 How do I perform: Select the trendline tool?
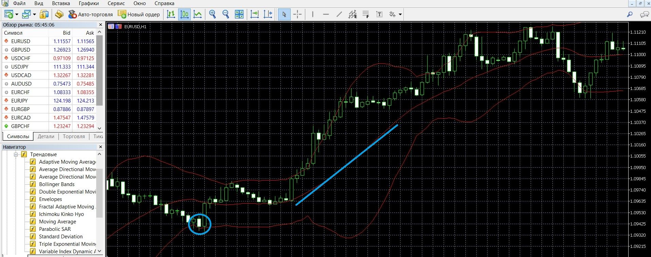[339, 14]
